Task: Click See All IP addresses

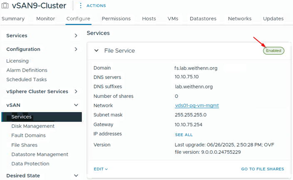Action: click(184, 135)
